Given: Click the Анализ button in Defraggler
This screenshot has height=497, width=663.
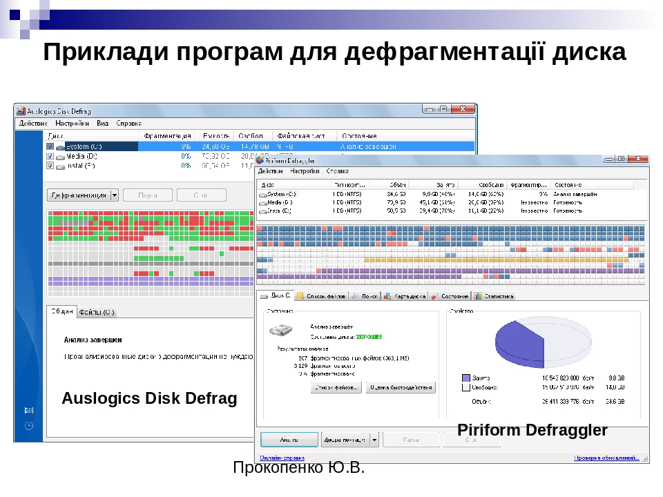Looking at the screenshot, I should (x=289, y=440).
